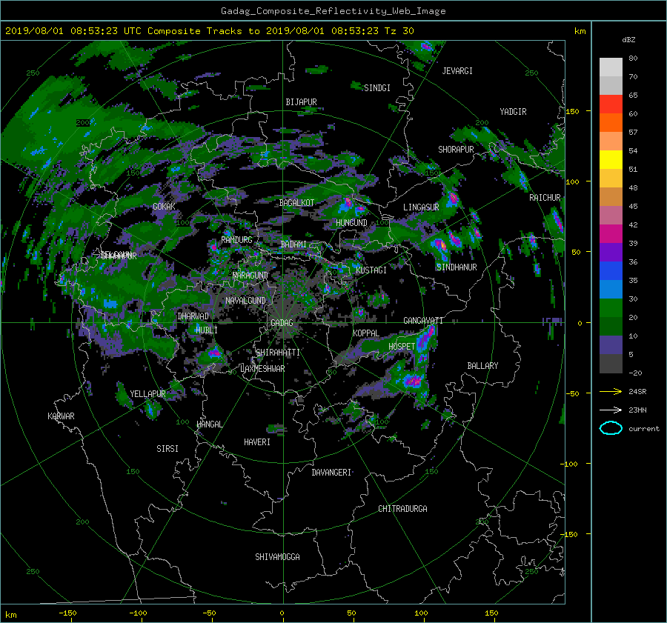Click the BALLARY city label
667x623 pixels.
482,366
